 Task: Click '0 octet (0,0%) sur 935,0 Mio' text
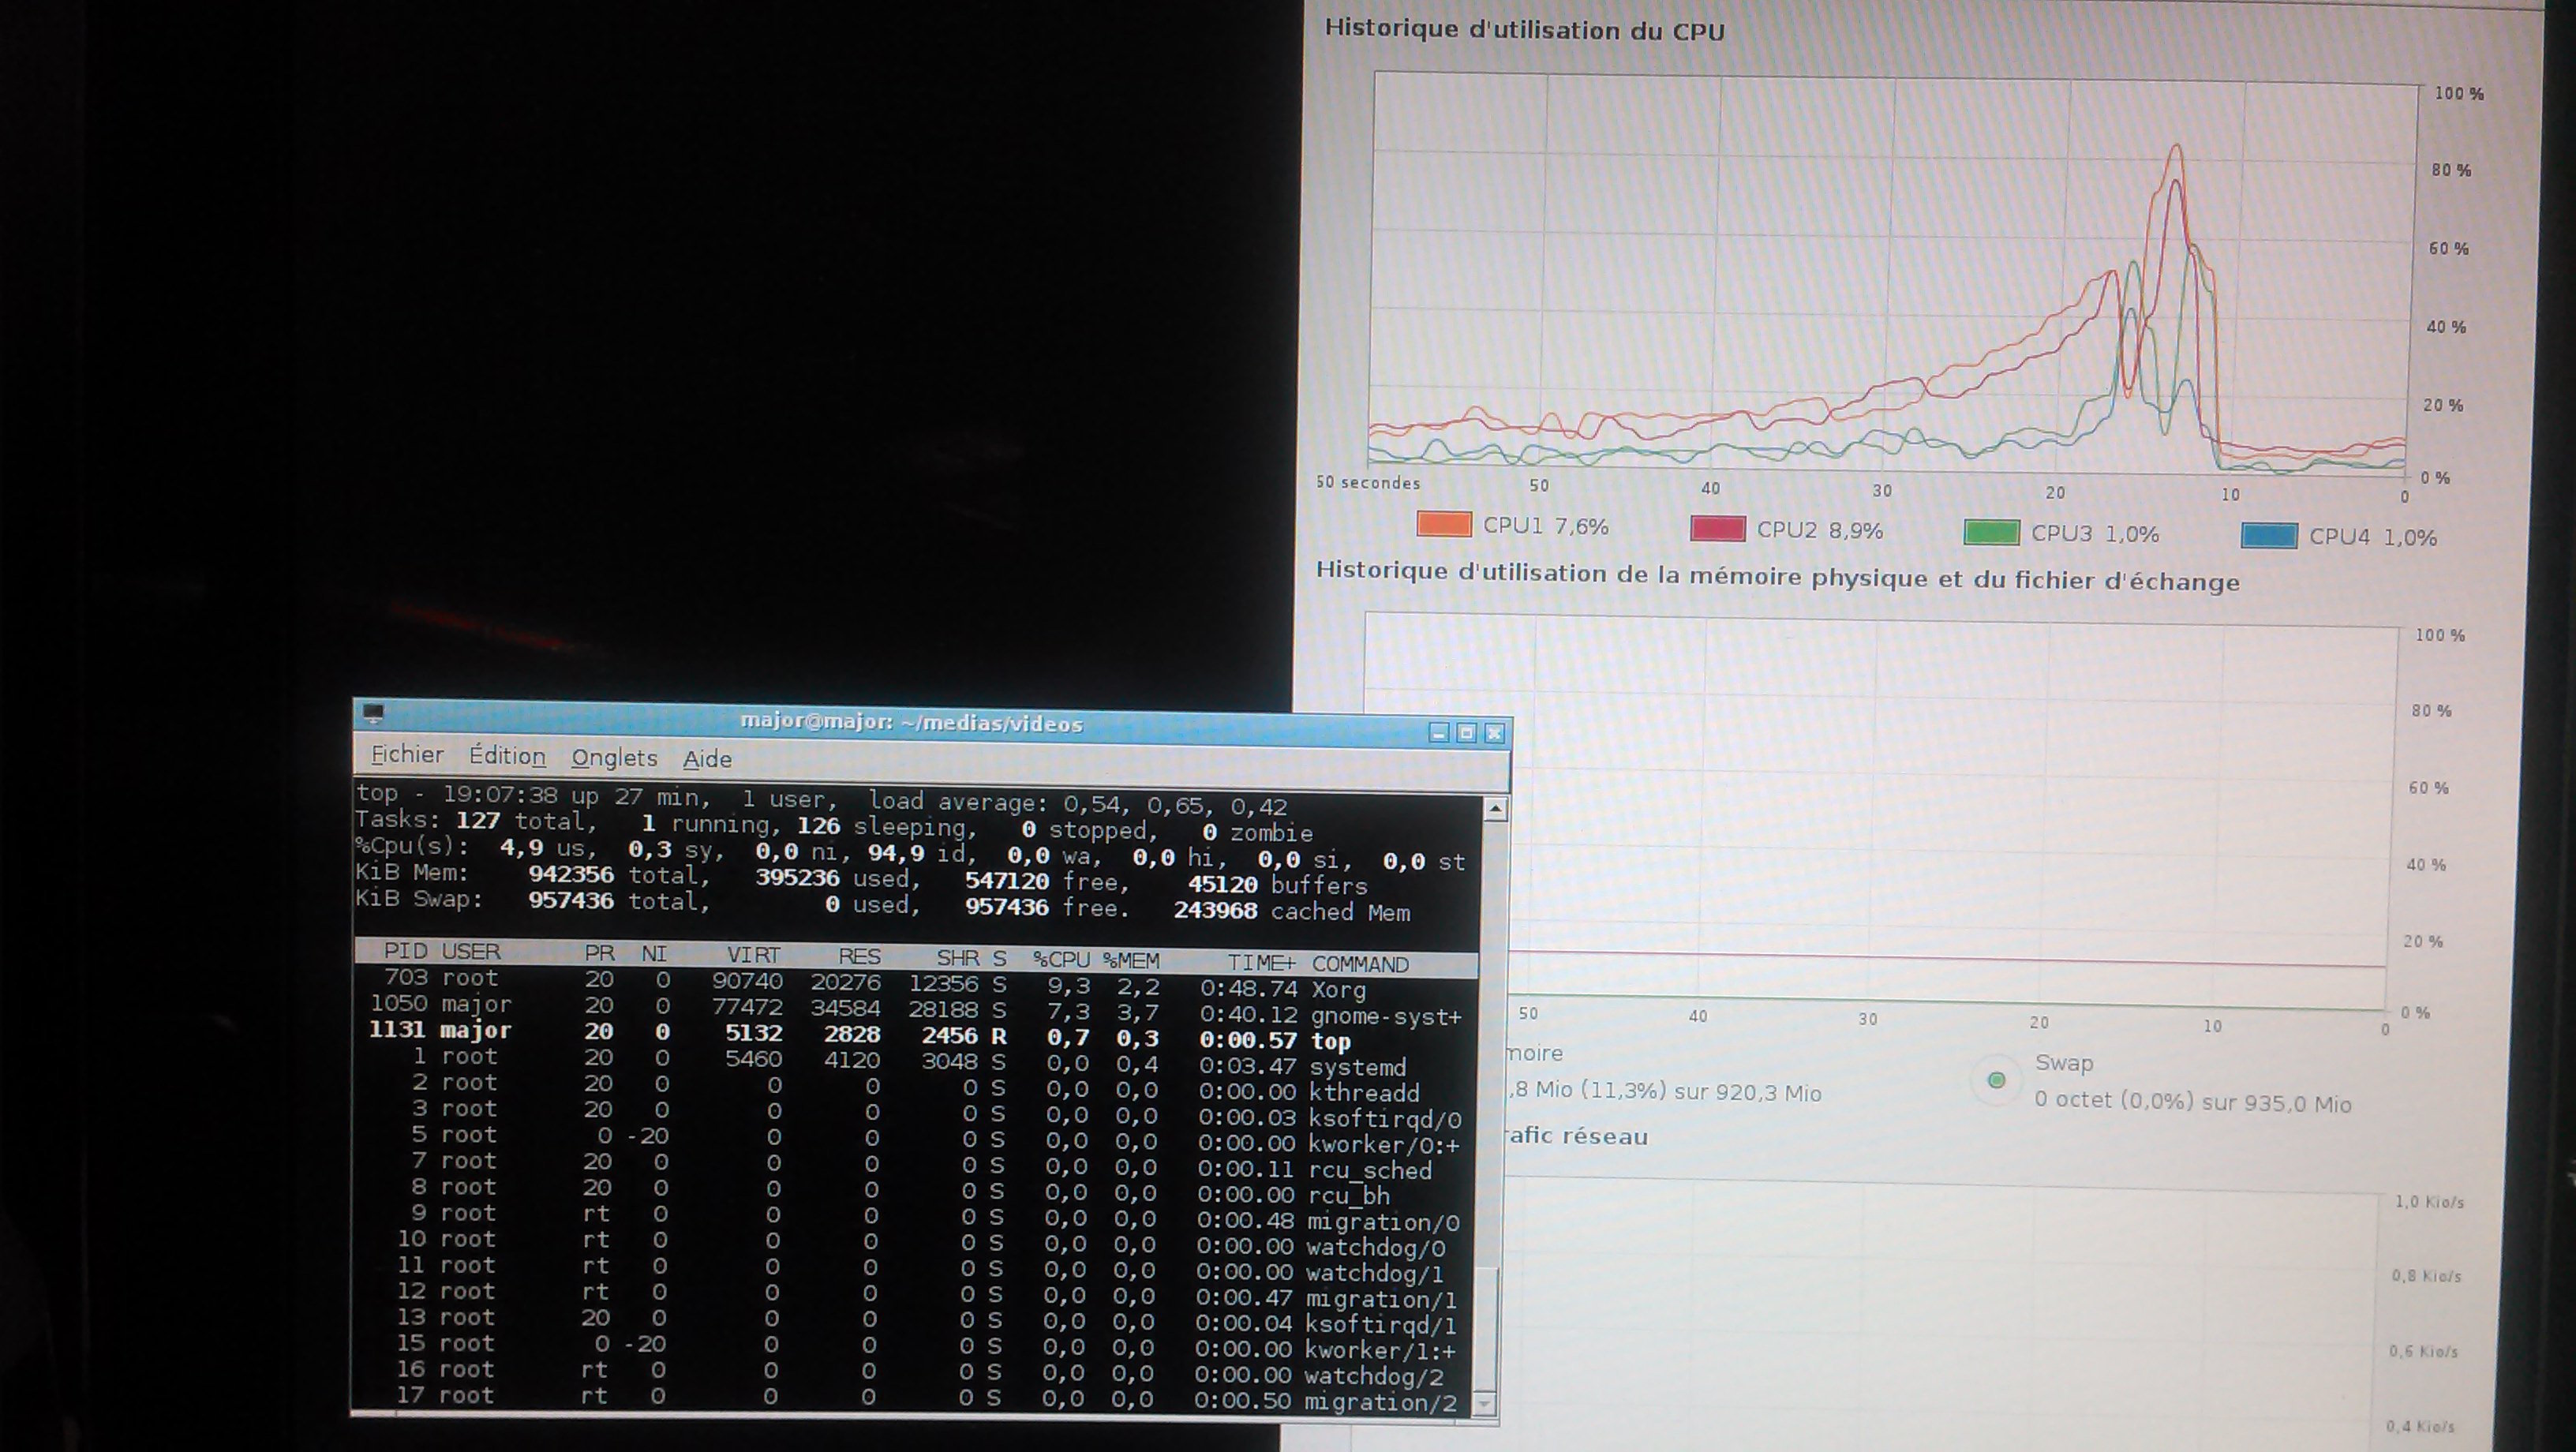tap(2192, 1102)
